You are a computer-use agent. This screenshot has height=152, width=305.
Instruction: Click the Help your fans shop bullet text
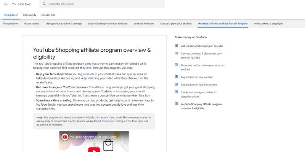tap(50, 74)
